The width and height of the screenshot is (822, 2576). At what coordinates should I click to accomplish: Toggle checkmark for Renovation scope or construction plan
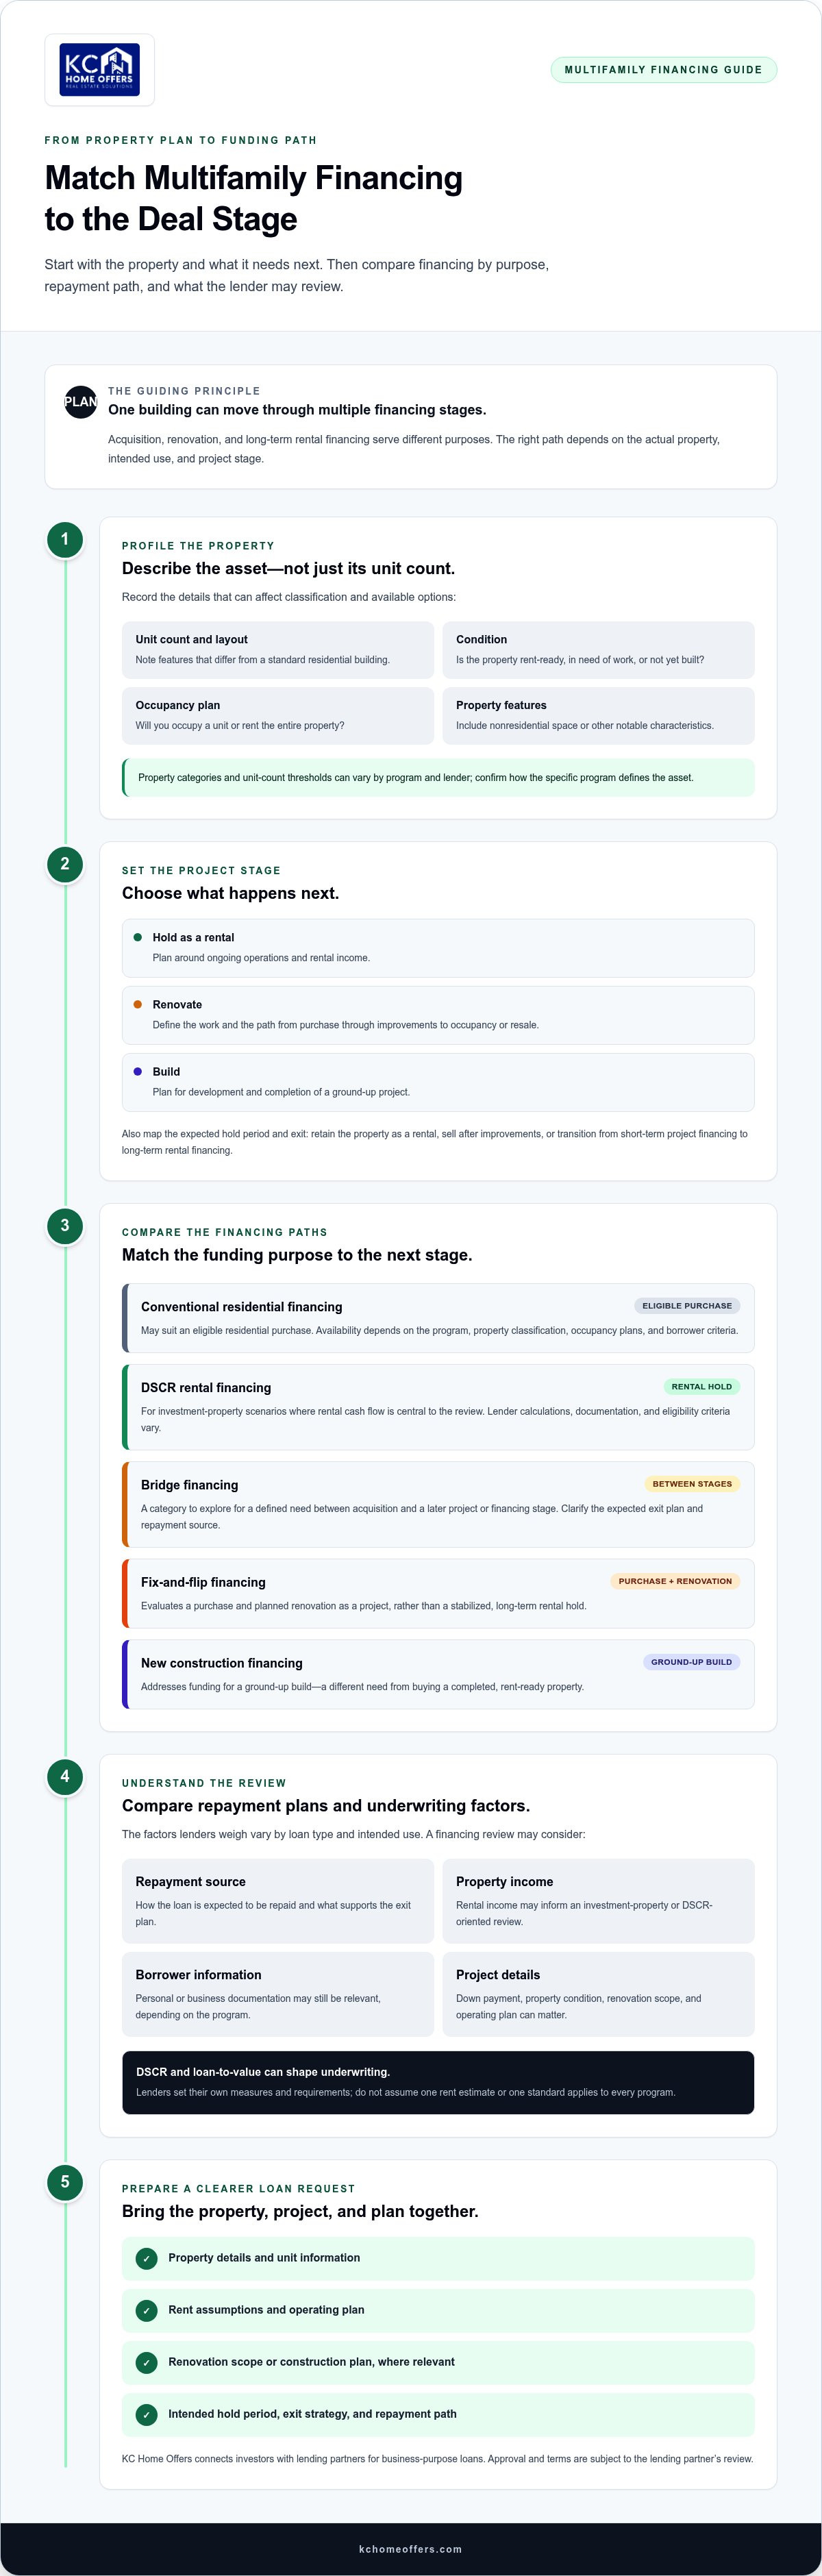point(147,2362)
